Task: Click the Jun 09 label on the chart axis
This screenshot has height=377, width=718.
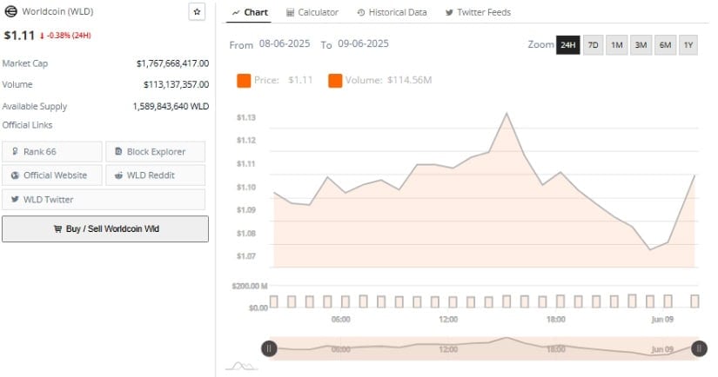Action: click(662, 319)
